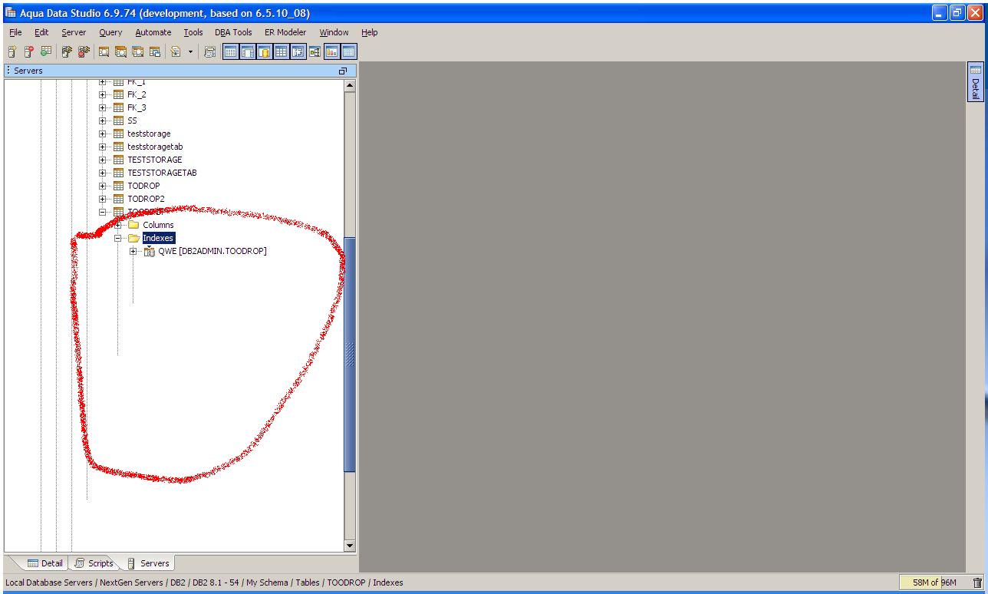Toggle the grid button right of yellow cylinder
This screenshot has height=594, width=988.
point(281,52)
